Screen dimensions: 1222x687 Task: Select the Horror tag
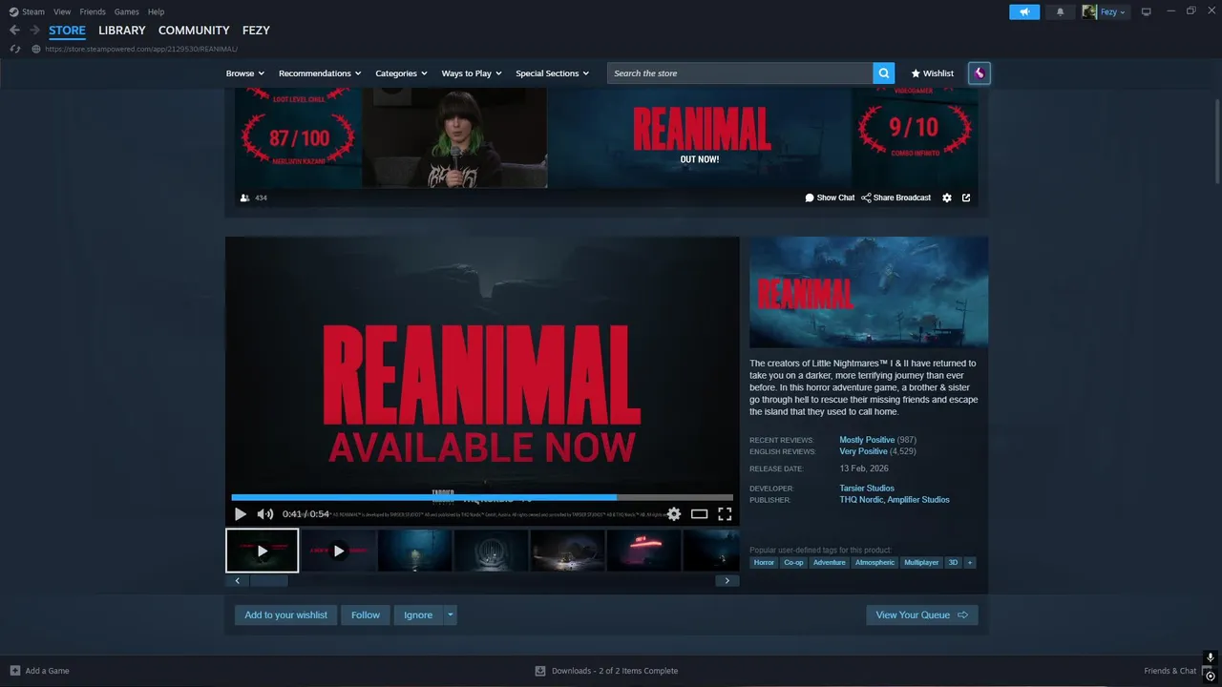[x=764, y=563]
